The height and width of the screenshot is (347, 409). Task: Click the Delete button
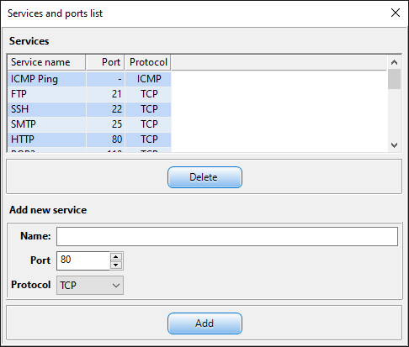pyautogui.click(x=204, y=177)
